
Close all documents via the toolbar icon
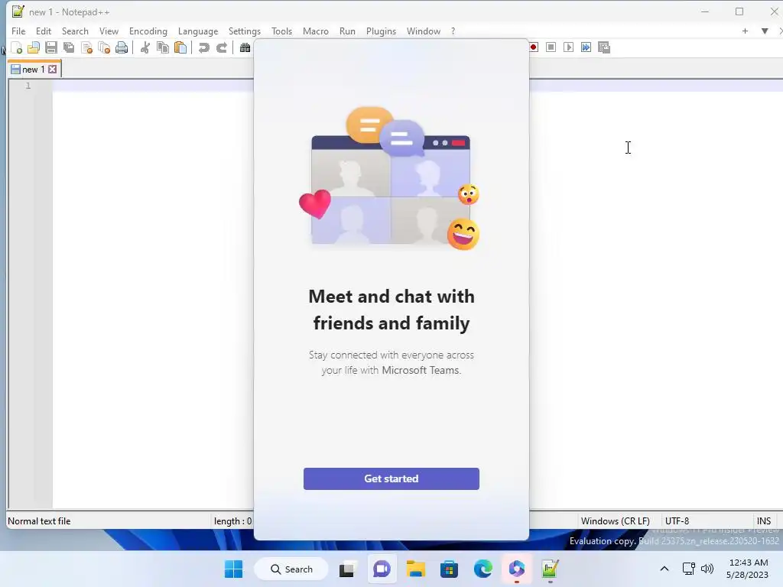click(104, 48)
